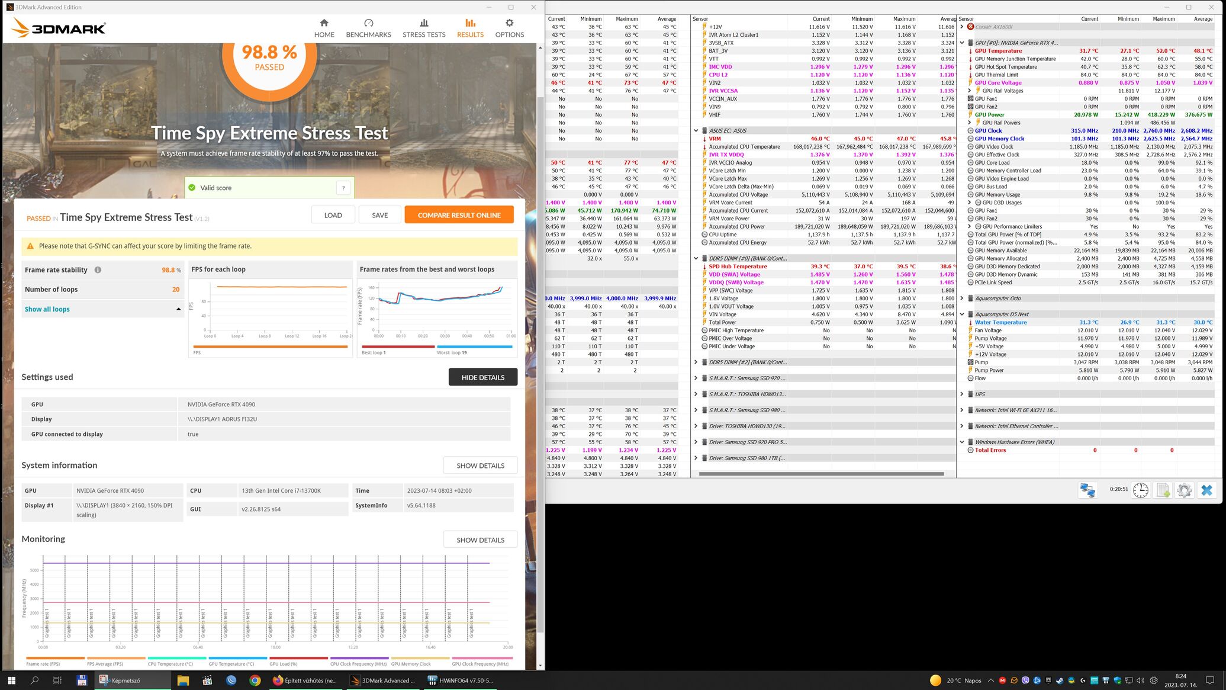Expand GPU D3D Usages sub-items
Image resolution: width=1226 pixels, height=690 pixels.
tap(970, 203)
